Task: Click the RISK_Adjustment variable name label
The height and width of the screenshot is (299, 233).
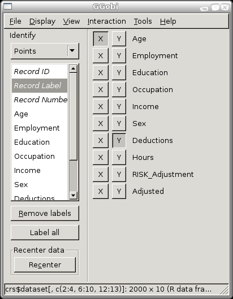Action: (x=163, y=175)
